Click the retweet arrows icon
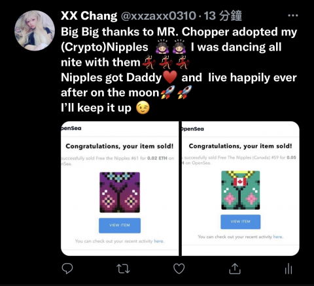The width and height of the screenshot is (314, 286). point(123,268)
